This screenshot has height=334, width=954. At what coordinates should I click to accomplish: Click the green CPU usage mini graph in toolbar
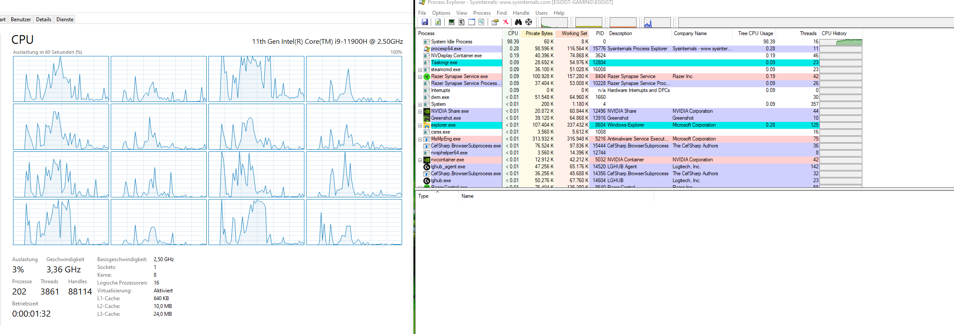pyautogui.click(x=555, y=23)
